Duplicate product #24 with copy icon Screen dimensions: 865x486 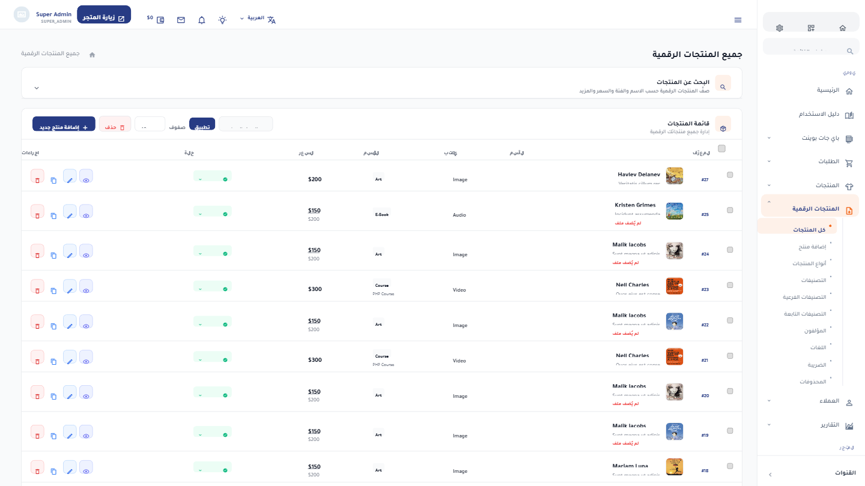(x=53, y=255)
